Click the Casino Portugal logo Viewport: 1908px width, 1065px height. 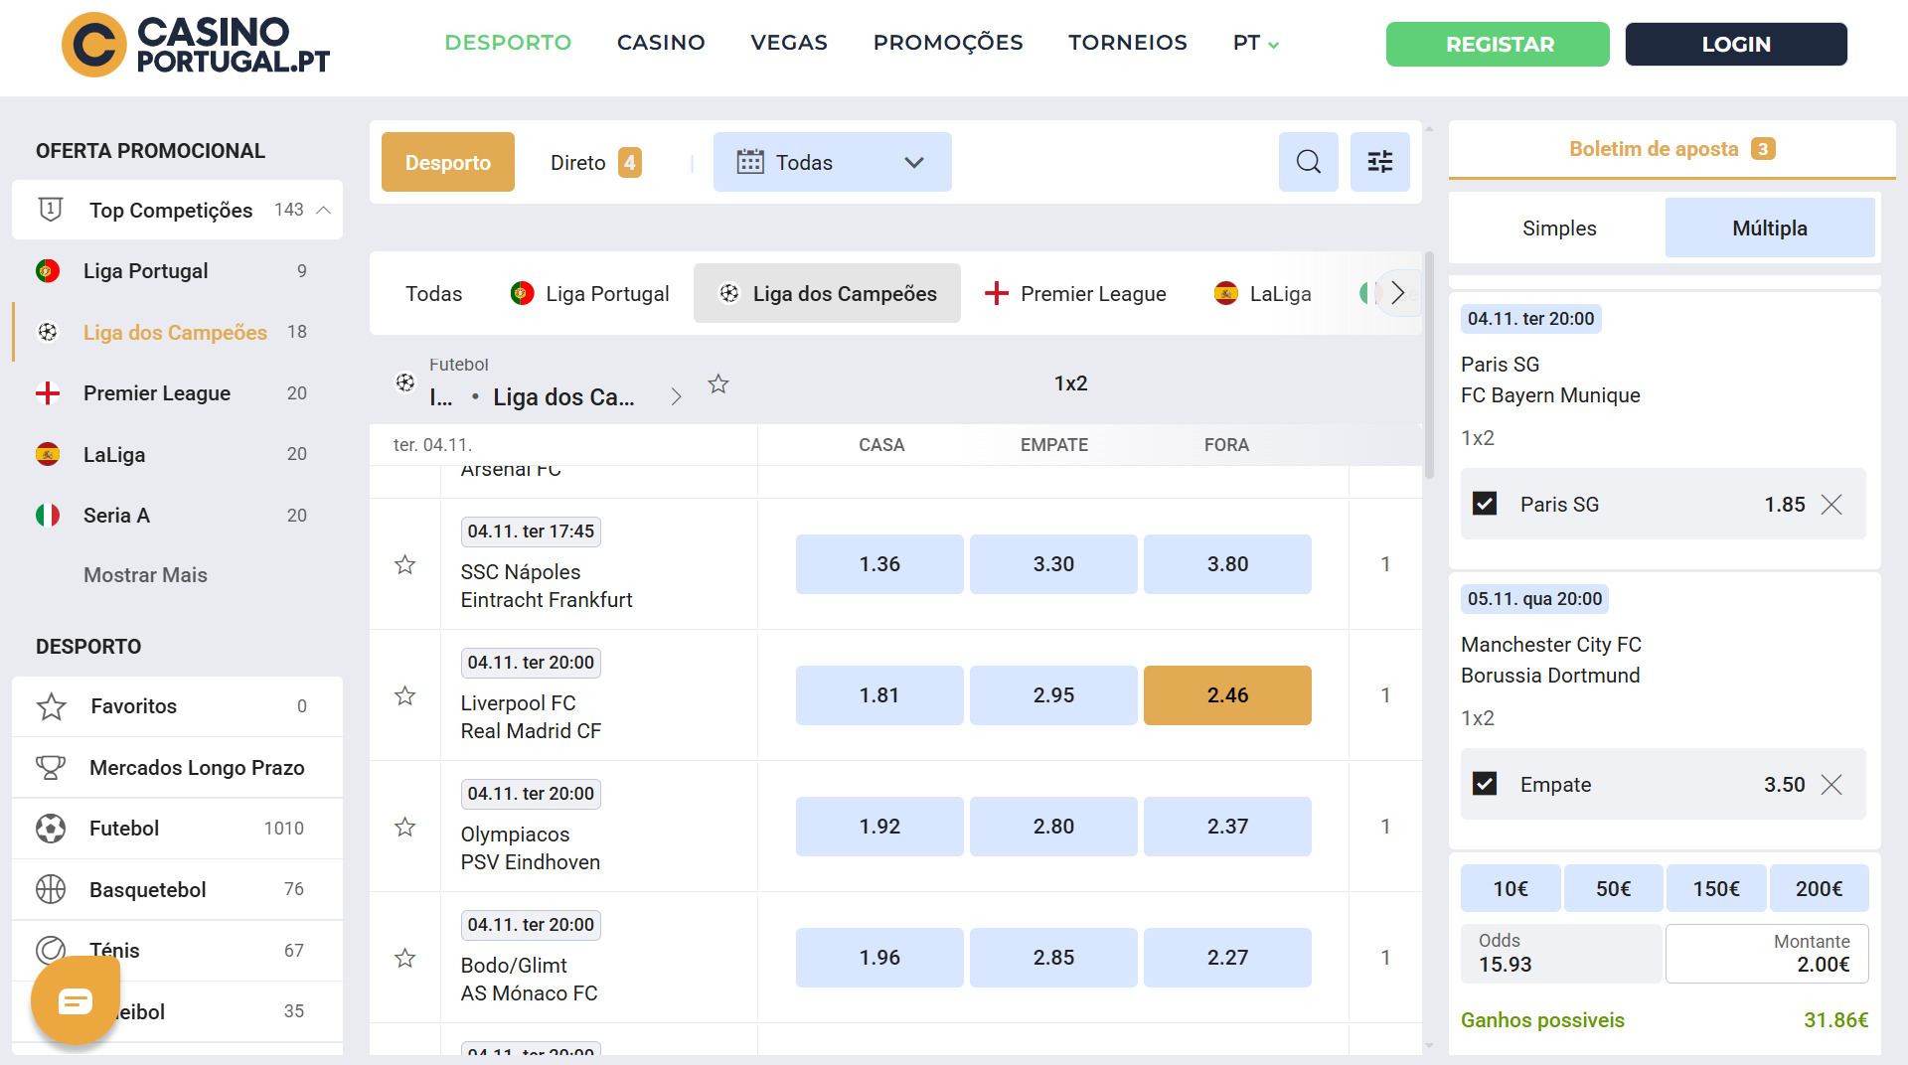tap(196, 45)
